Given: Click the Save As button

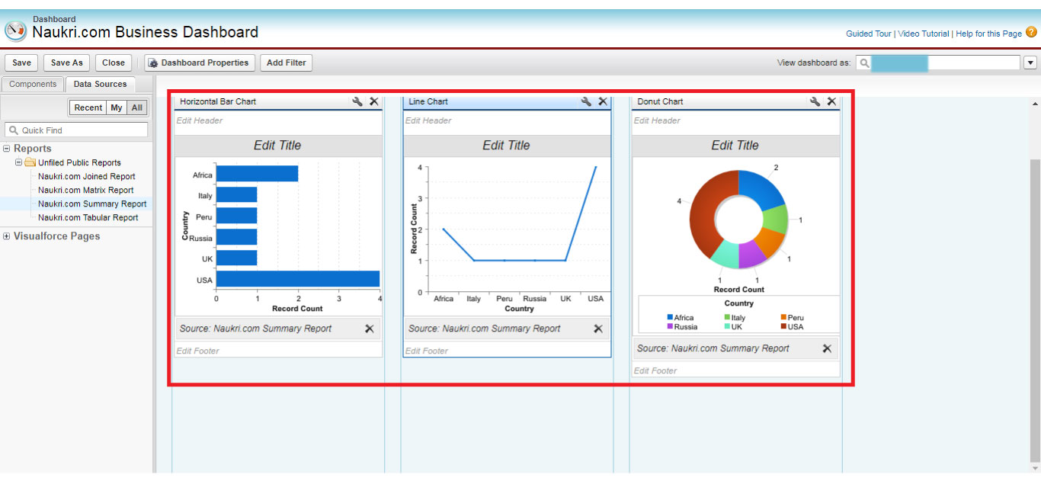Looking at the screenshot, I should (66, 63).
